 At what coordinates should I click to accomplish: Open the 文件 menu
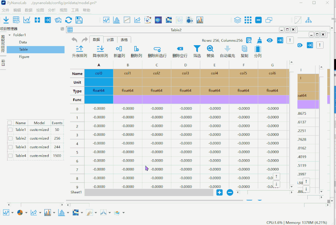[x=5, y=10]
